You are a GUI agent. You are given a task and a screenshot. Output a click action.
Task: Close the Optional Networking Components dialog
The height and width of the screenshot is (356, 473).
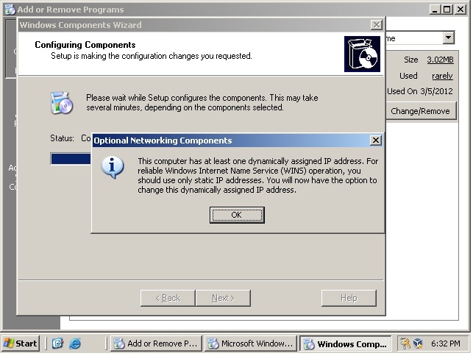pos(376,140)
